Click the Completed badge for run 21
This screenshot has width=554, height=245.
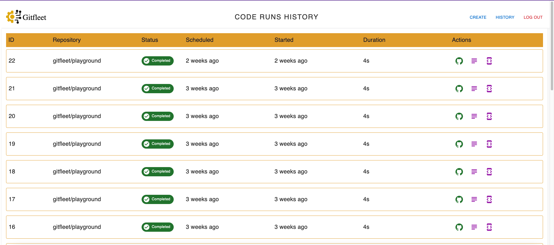tap(158, 89)
